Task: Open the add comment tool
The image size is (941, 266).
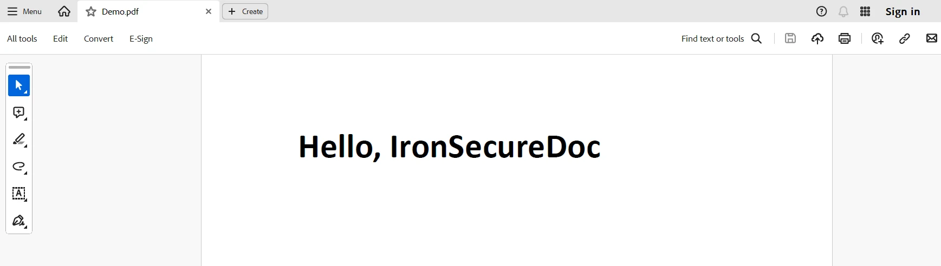Action: tap(19, 112)
